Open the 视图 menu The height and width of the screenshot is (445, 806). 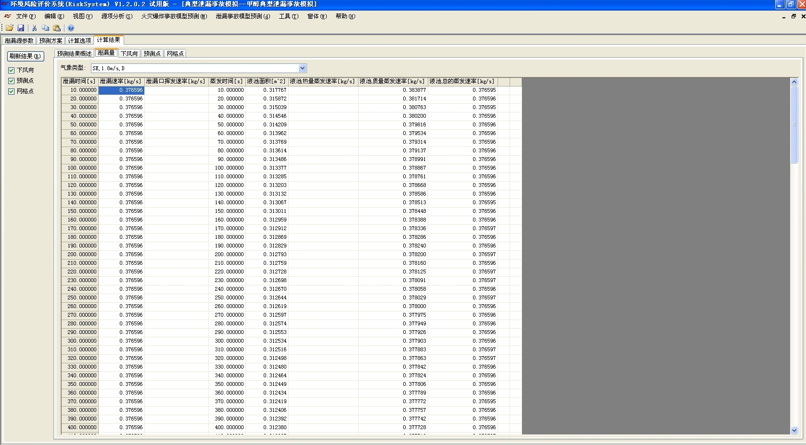click(82, 16)
